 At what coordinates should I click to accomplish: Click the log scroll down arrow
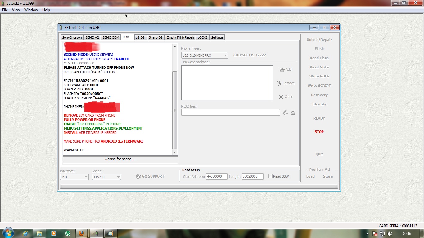pyautogui.click(x=175, y=152)
